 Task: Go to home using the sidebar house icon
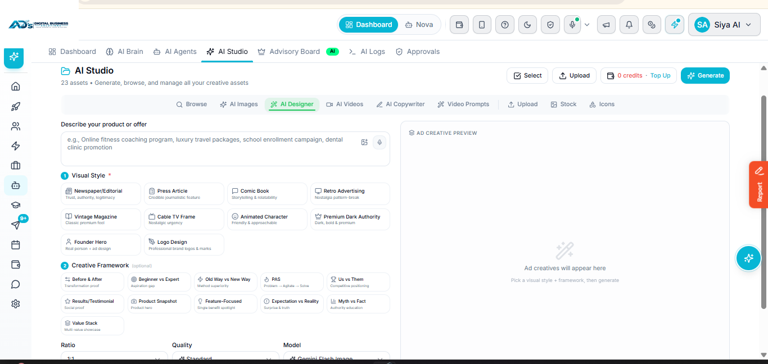pyautogui.click(x=16, y=86)
